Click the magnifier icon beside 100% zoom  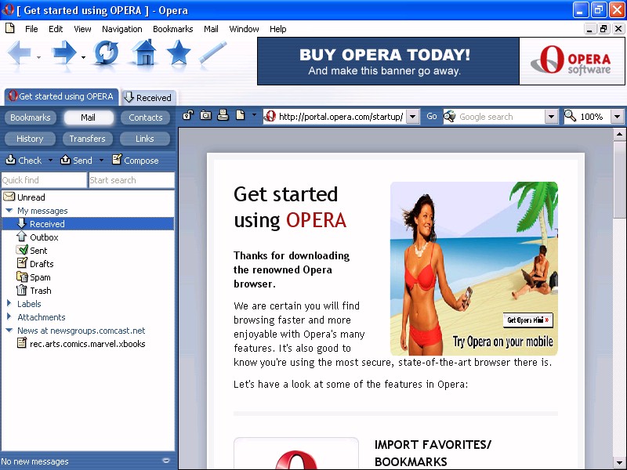point(571,116)
